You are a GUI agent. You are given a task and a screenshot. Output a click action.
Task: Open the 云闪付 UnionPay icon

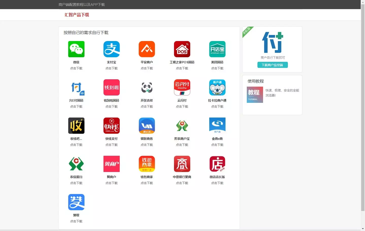(182, 87)
